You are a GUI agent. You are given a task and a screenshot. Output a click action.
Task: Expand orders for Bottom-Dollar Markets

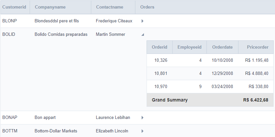click(x=143, y=131)
